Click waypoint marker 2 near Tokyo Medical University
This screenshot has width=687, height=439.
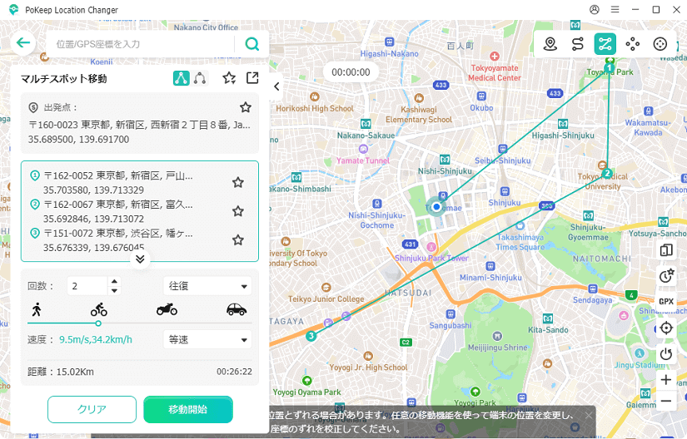point(607,174)
